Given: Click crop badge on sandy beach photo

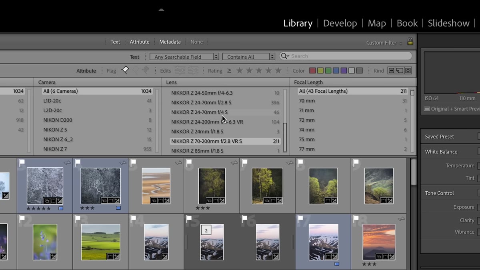Looking at the screenshot, I should pyautogui.click(x=160, y=201).
